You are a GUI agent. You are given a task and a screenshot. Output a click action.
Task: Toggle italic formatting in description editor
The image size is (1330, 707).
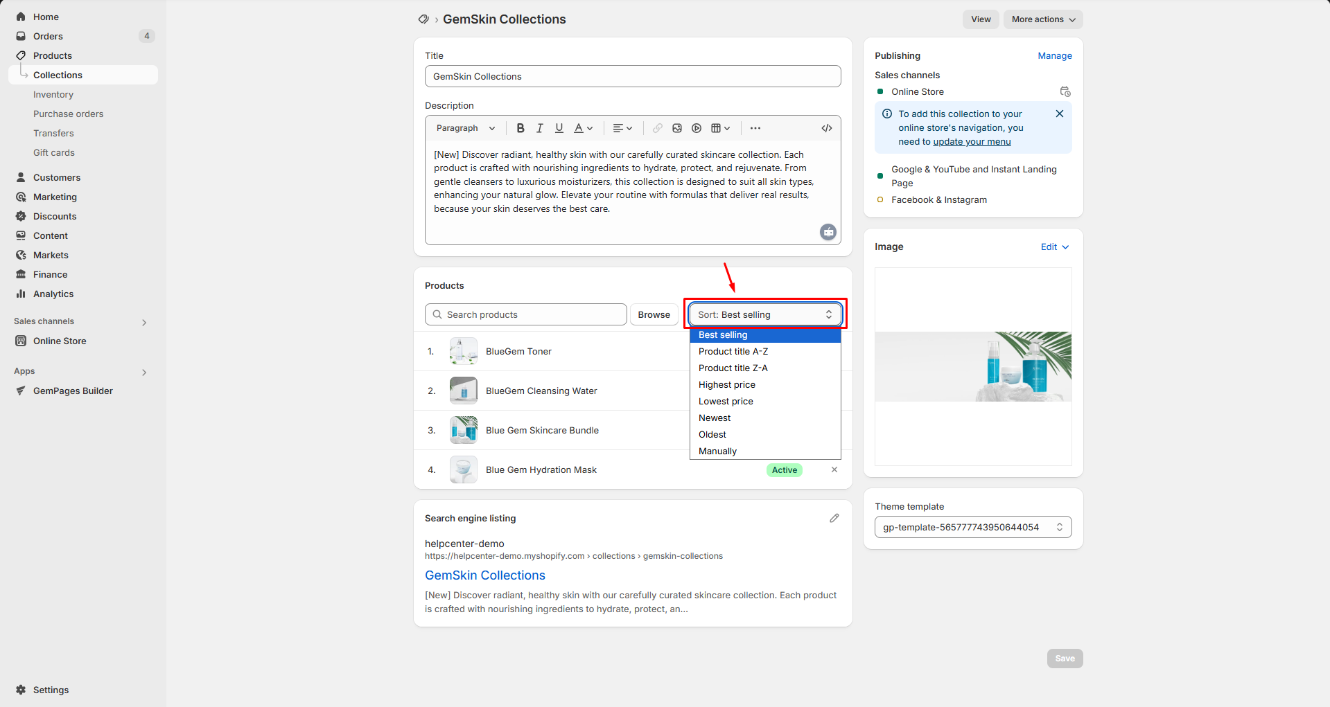pyautogui.click(x=540, y=128)
